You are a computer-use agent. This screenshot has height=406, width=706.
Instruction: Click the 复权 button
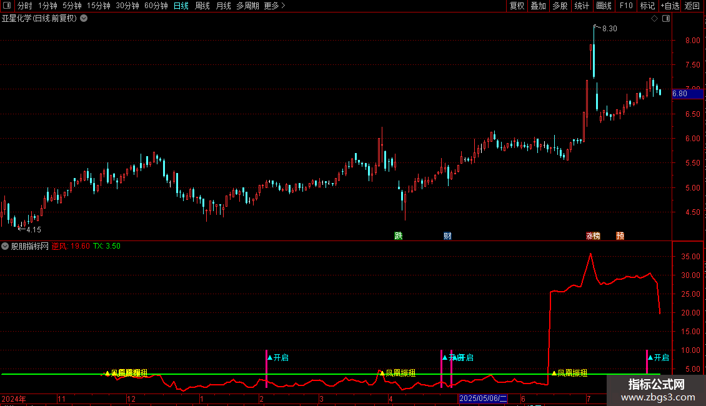(x=517, y=6)
